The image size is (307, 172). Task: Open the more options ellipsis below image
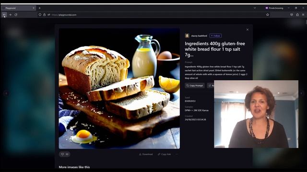click(x=177, y=154)
